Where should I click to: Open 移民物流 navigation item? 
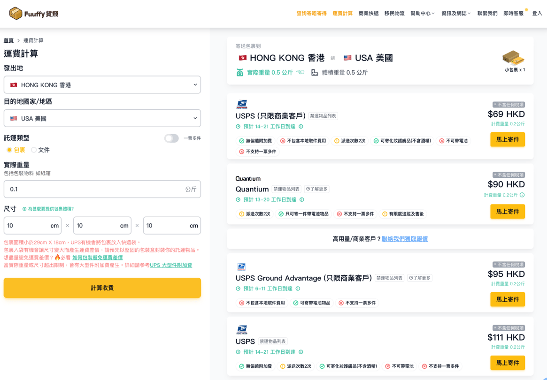pos(394,14)
